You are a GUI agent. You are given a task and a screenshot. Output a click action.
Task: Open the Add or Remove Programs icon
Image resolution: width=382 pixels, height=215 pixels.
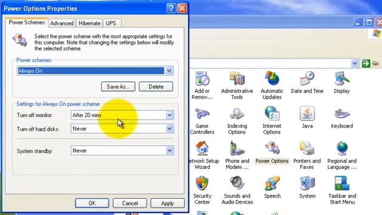click(x=202, y=79)
